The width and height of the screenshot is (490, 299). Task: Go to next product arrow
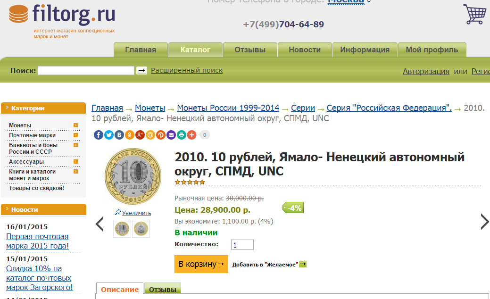485,222
